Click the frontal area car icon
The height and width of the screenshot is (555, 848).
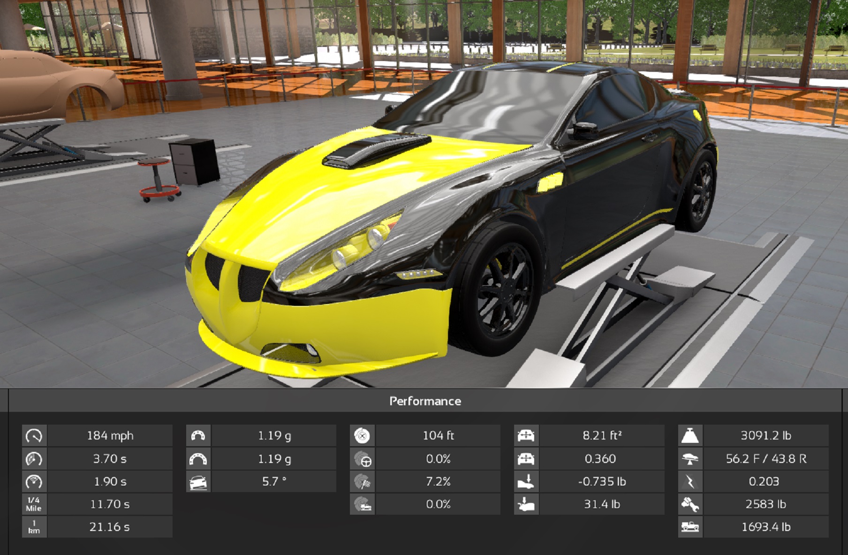click(x=526, y=436)
